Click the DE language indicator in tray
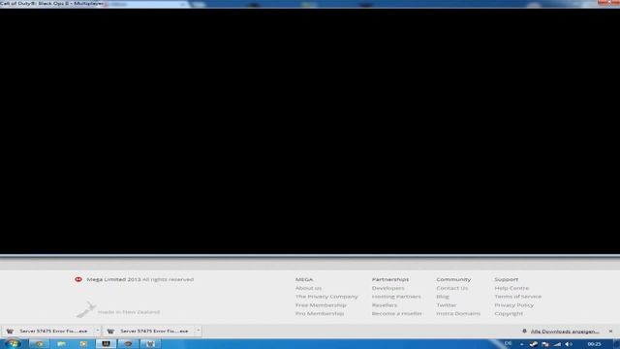620x349 pixels. (x=508, y=344)
